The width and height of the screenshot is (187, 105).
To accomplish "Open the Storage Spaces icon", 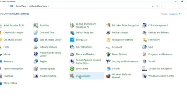I will click(36, 69).
